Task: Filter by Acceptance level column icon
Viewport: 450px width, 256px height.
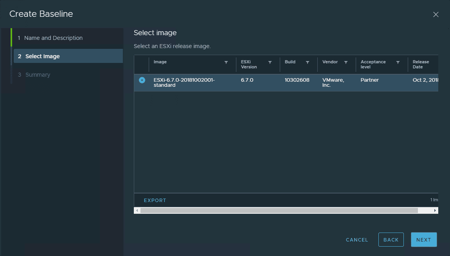Action: tap(398, 63)
